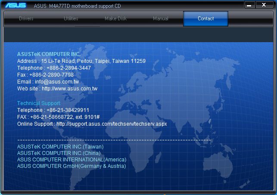This screenshot has height=195, width=277.
Task: Open ASUS COMPUTER GmbH(Germany & Austria) contact
Action: coord(72,166)
